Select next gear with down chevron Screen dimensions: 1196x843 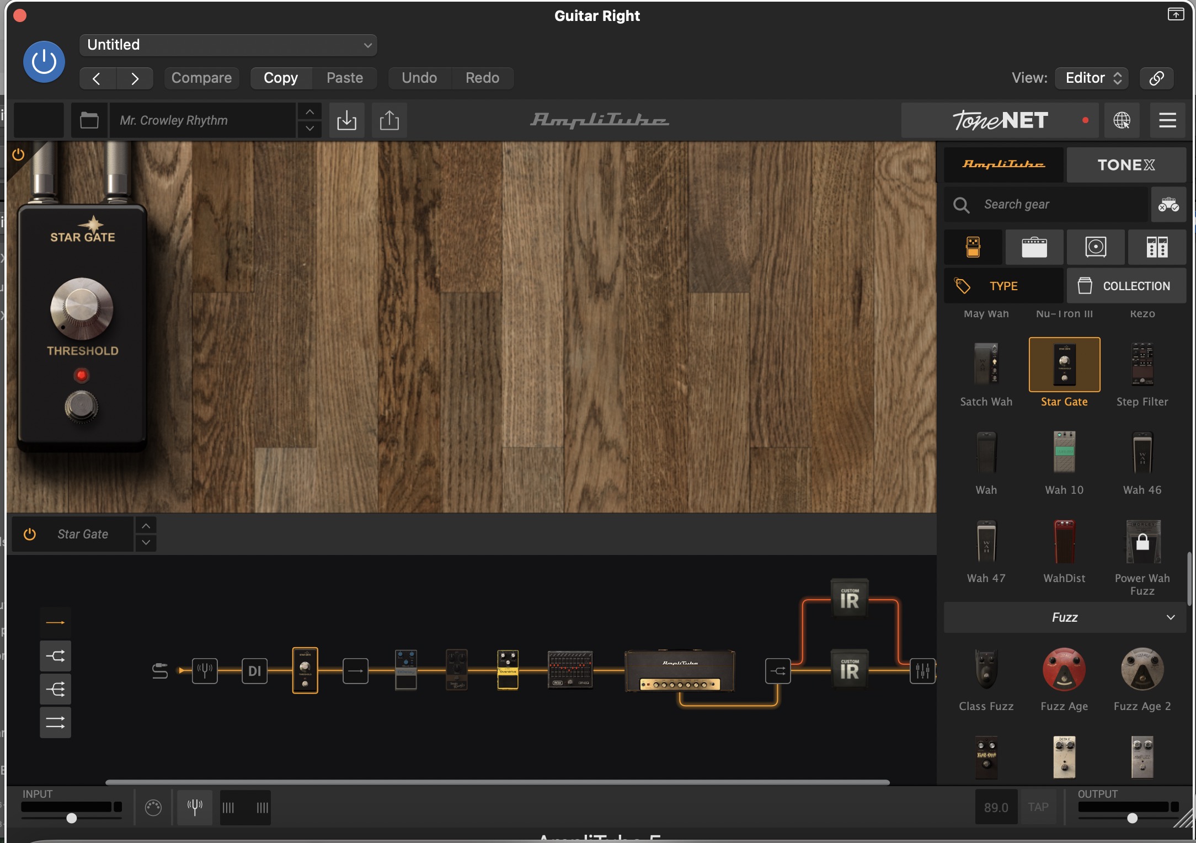146,542
